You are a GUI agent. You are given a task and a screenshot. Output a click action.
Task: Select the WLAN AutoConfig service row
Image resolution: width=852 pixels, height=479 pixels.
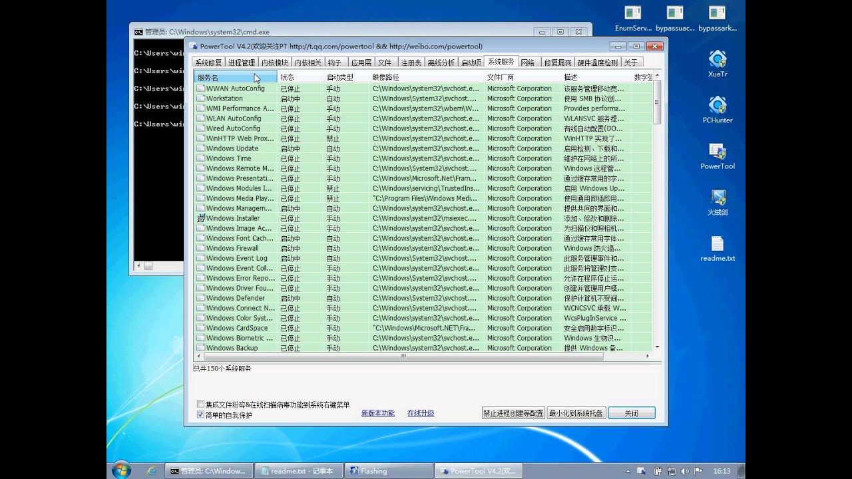coord(423,118)
